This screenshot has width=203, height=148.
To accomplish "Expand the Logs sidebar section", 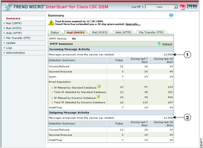I will tap(9, 48).
